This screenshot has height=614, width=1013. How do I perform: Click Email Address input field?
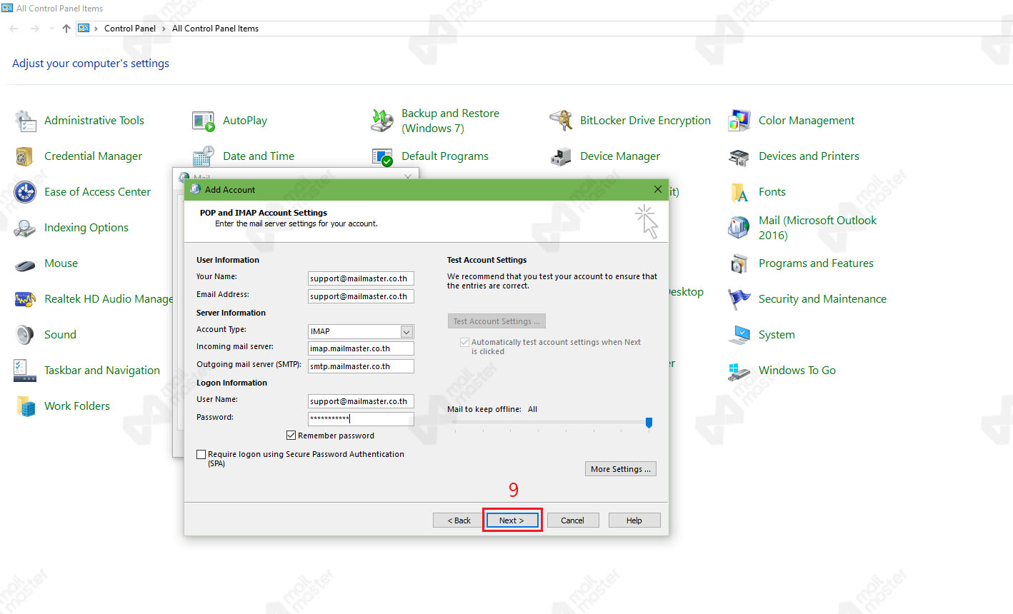tap(361, 296)
